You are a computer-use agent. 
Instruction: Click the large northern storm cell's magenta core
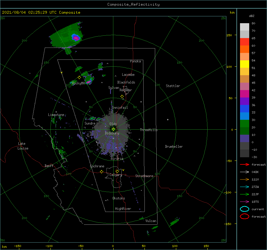click(x=76, y=38)
